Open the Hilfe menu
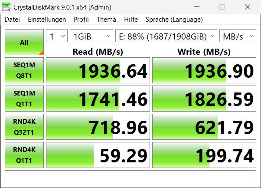The image size is (261, 188). 131,20
